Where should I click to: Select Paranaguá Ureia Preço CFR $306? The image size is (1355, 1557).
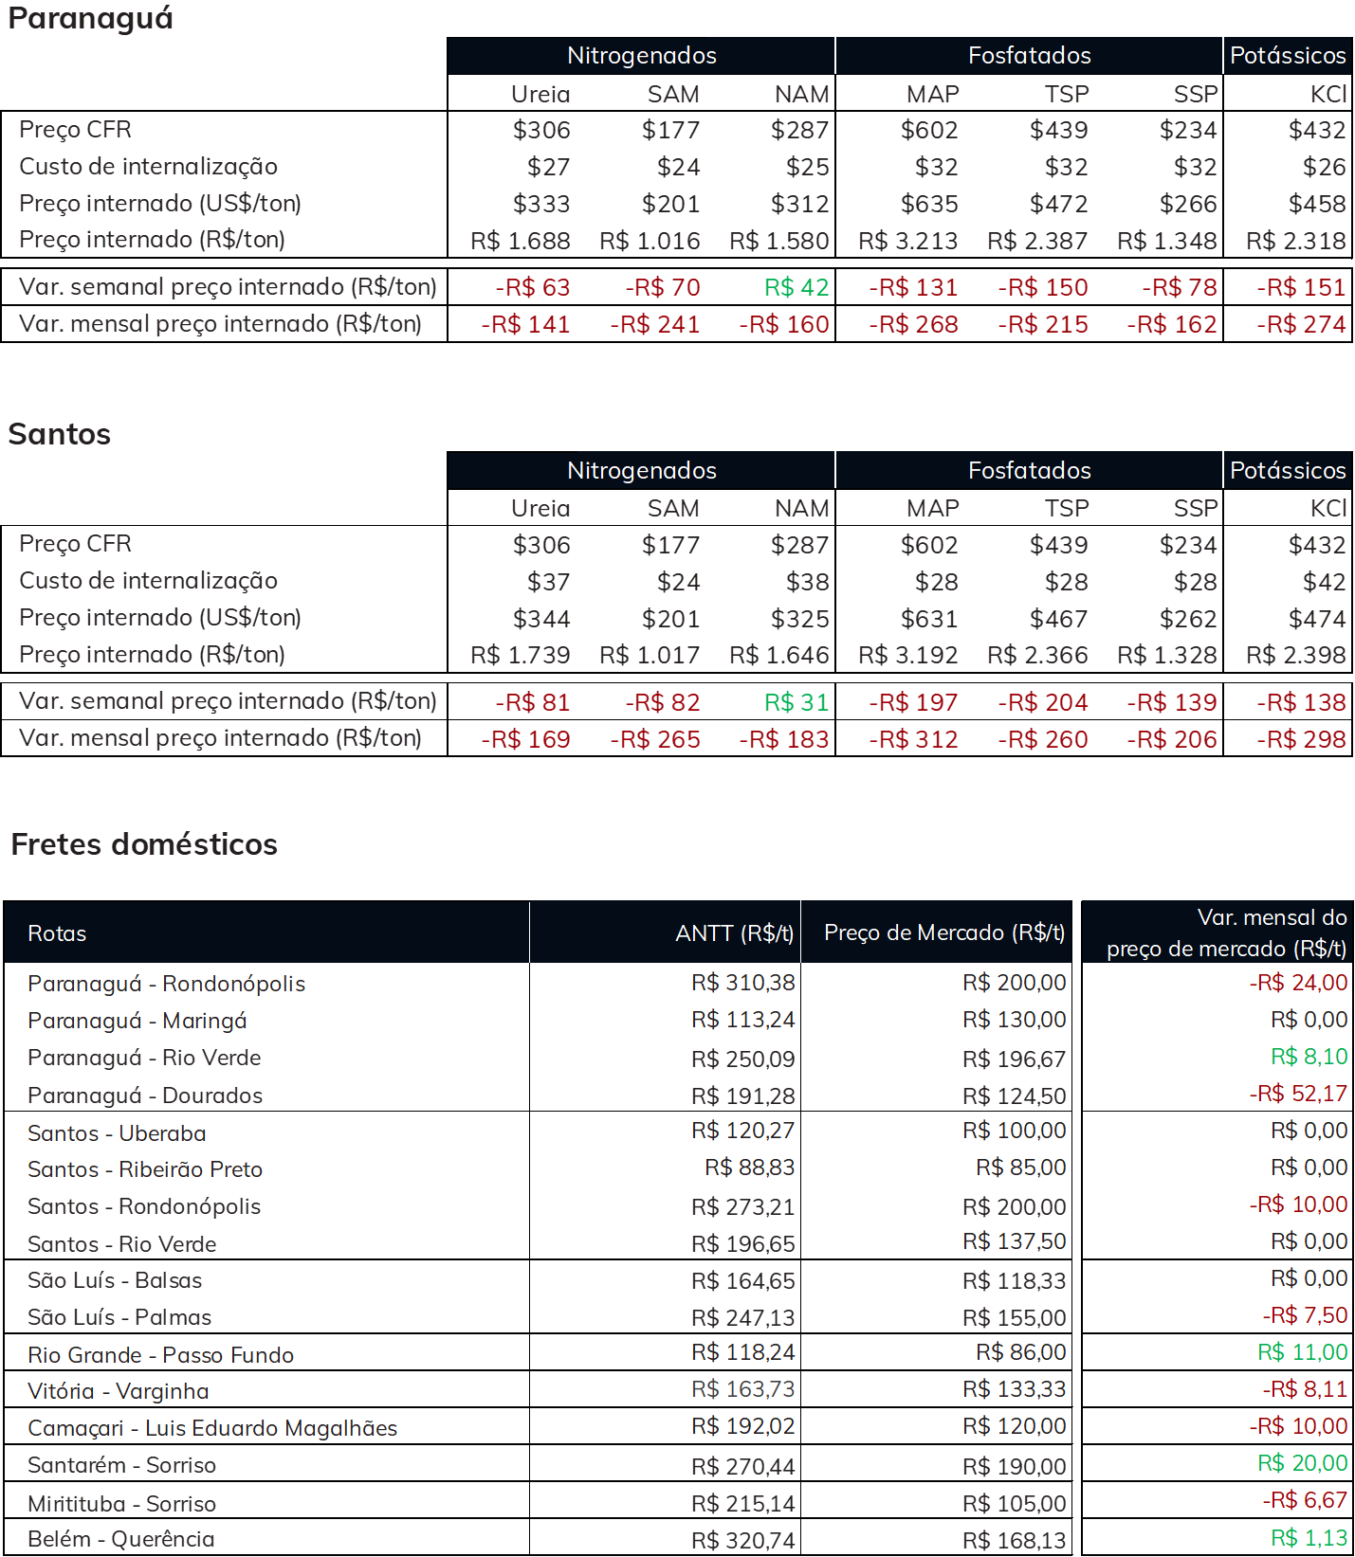click(x=541, y=130)
